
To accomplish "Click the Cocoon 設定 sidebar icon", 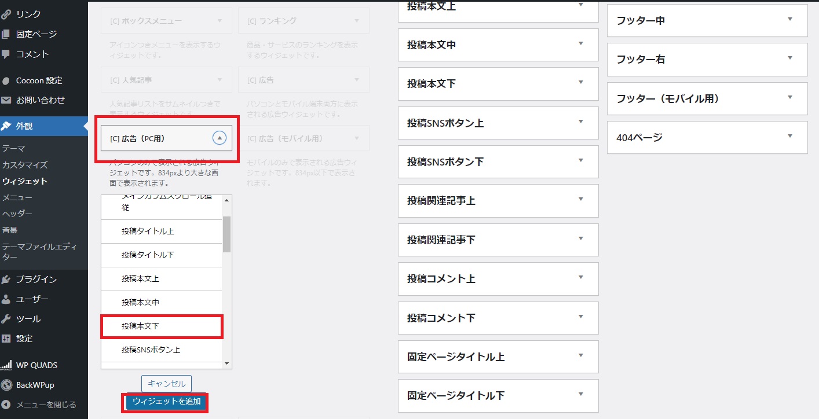I will pos(6,80).
